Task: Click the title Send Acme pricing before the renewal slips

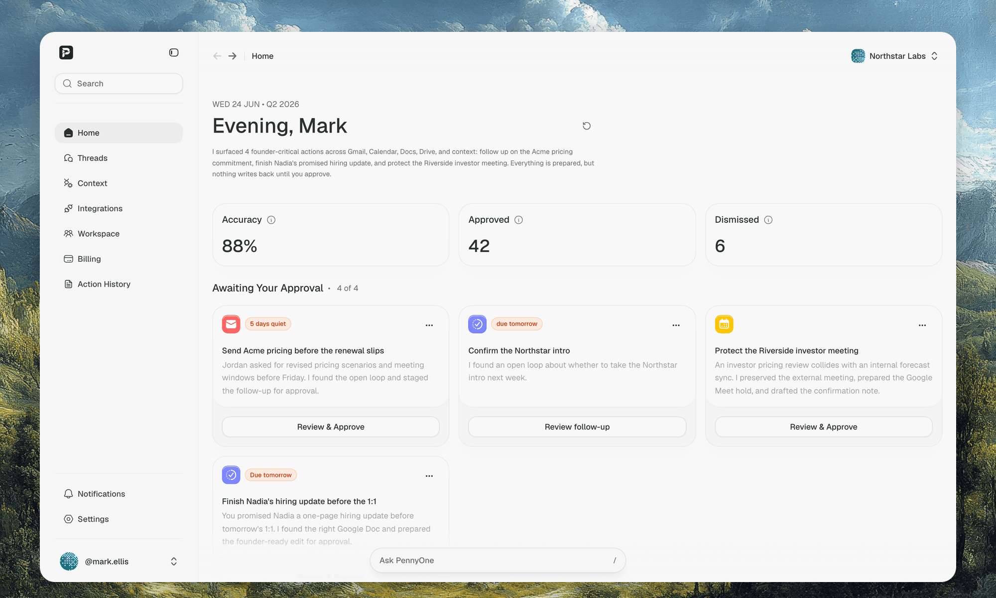Action: point(303,351)
